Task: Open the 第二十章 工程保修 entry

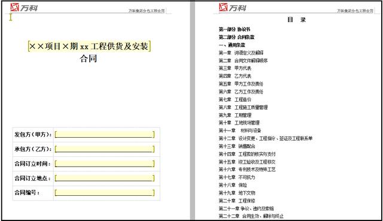Action: [237, 201]
